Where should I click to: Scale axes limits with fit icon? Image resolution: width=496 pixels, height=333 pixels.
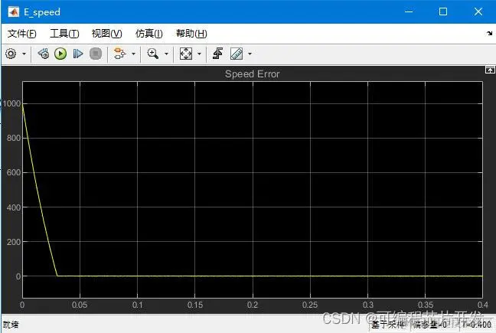tap(186, 54)
